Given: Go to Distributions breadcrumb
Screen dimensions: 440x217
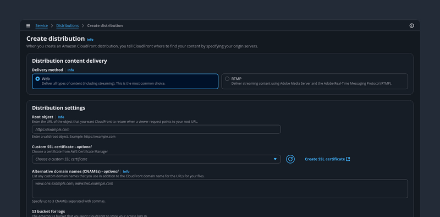Looking at the screenshot, I should pos(67,25).
